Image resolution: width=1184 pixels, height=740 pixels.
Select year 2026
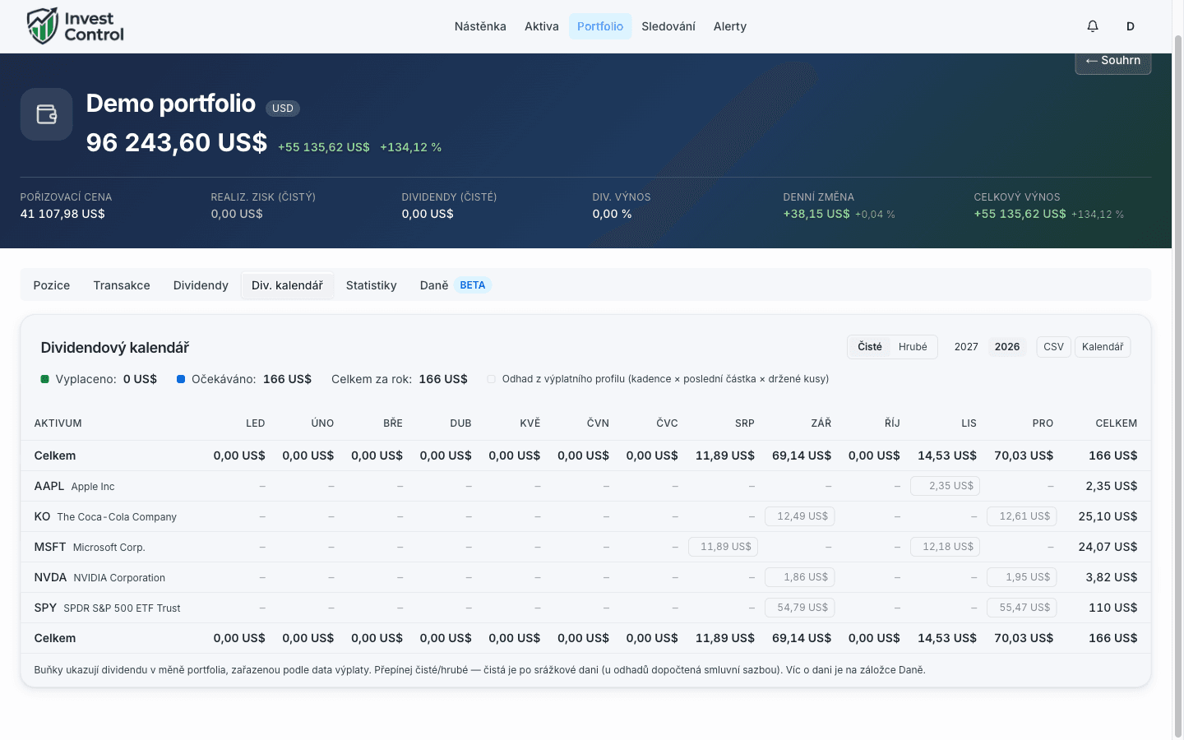point(1007,347)
